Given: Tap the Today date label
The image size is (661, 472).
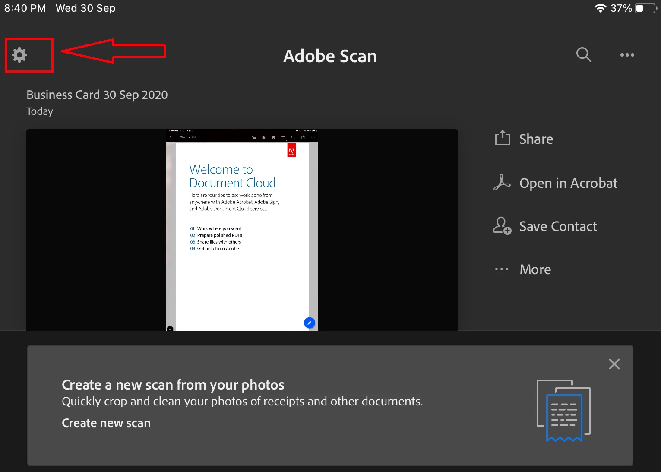Looking at the screenshot, I should (x=40, y=111).
